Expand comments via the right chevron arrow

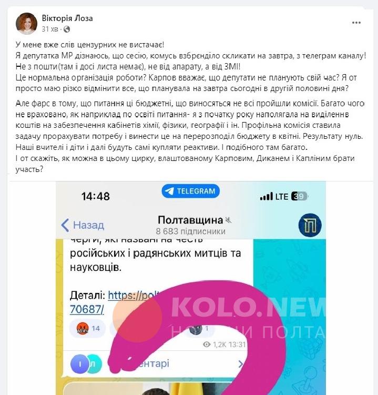click(240, 364)
